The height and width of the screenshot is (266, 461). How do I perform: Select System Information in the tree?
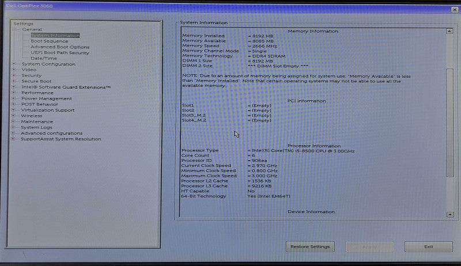coord(55,35)
